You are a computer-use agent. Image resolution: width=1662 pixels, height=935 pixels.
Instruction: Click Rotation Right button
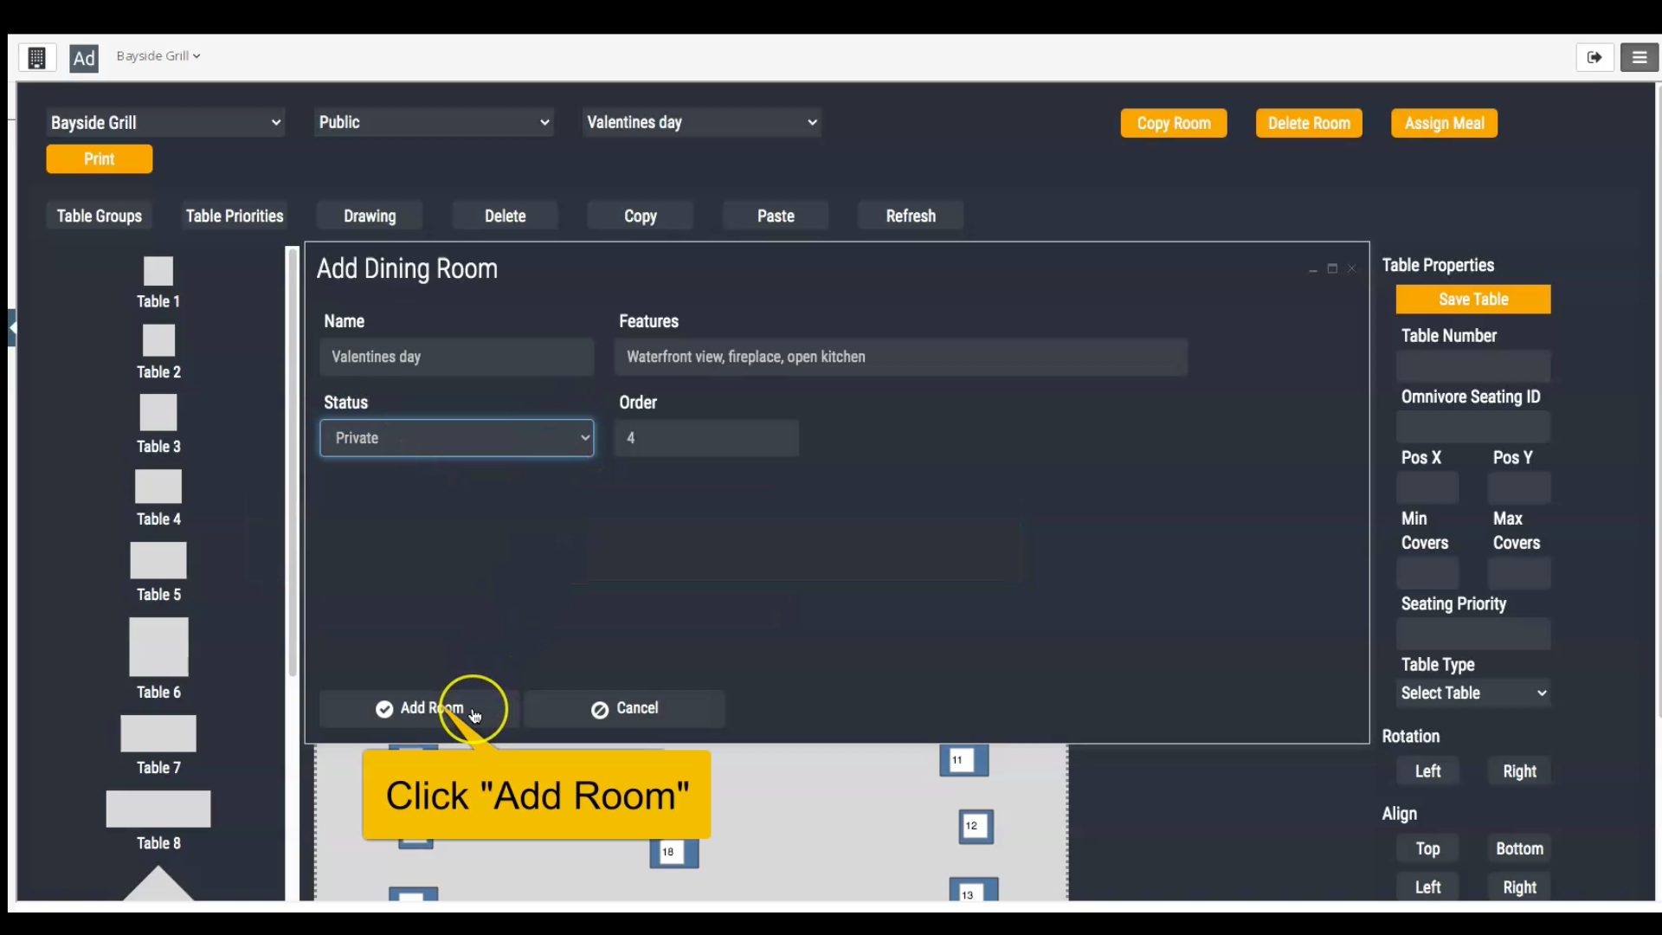click(1519, 771)
